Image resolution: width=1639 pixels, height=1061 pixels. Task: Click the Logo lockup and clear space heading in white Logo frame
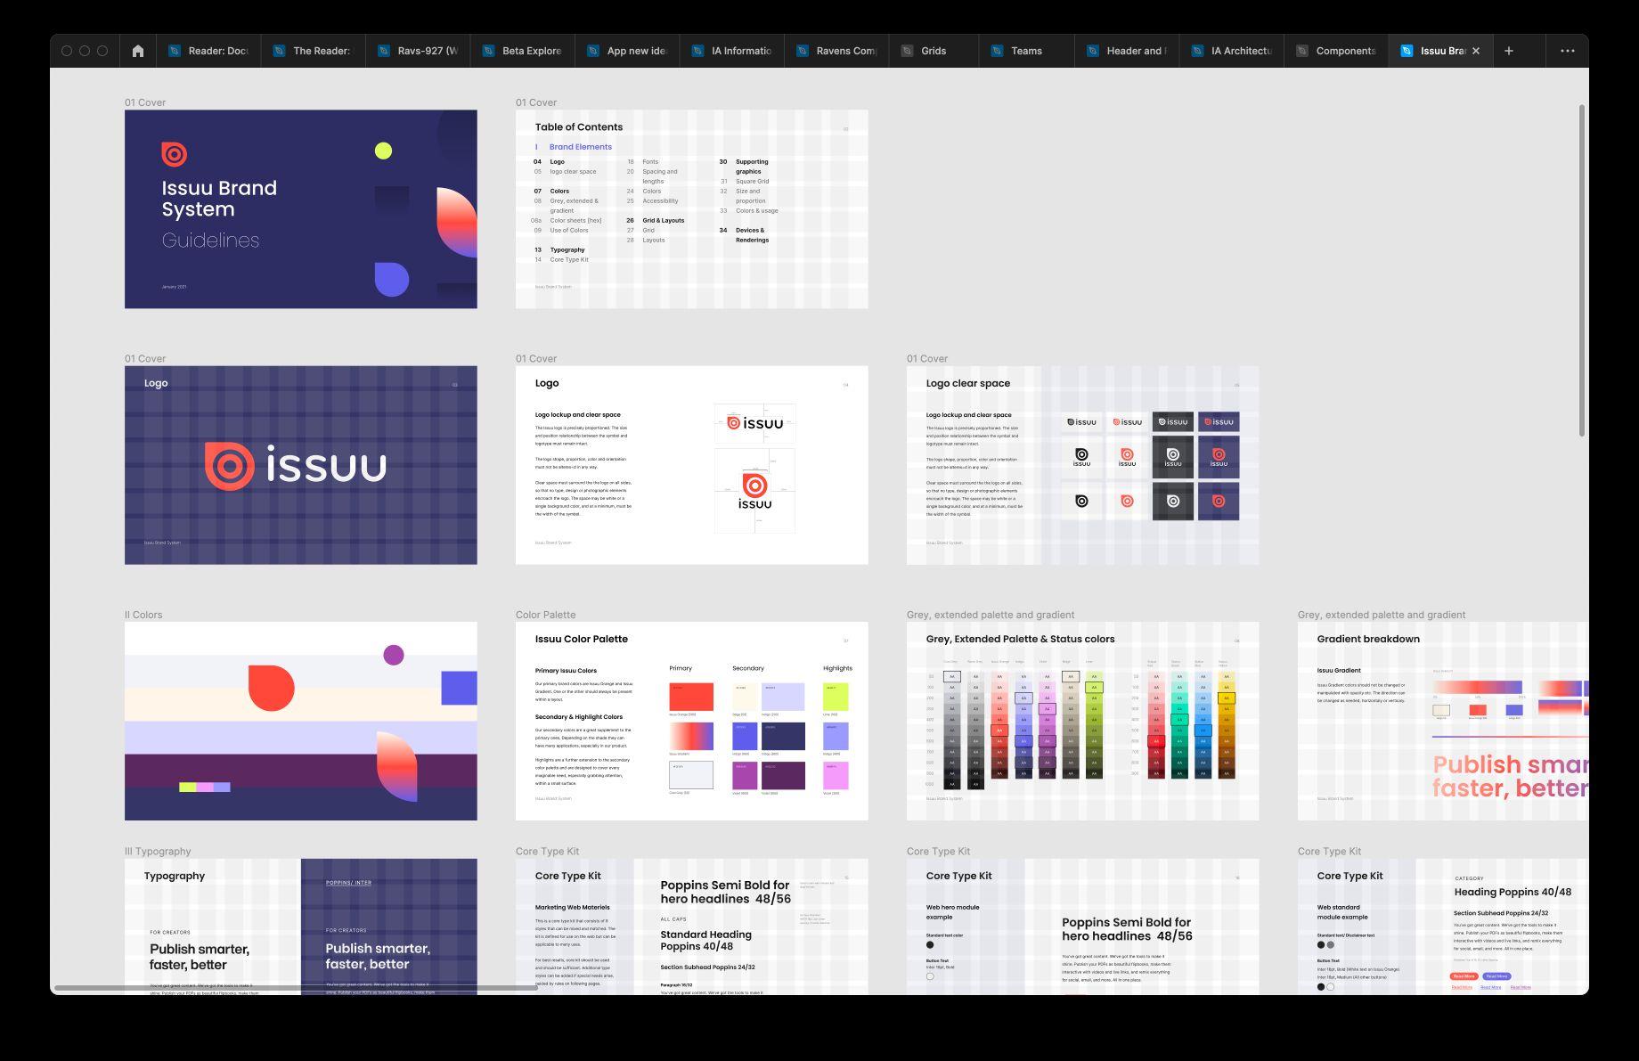pyautogui.click(x=577, y=415)
